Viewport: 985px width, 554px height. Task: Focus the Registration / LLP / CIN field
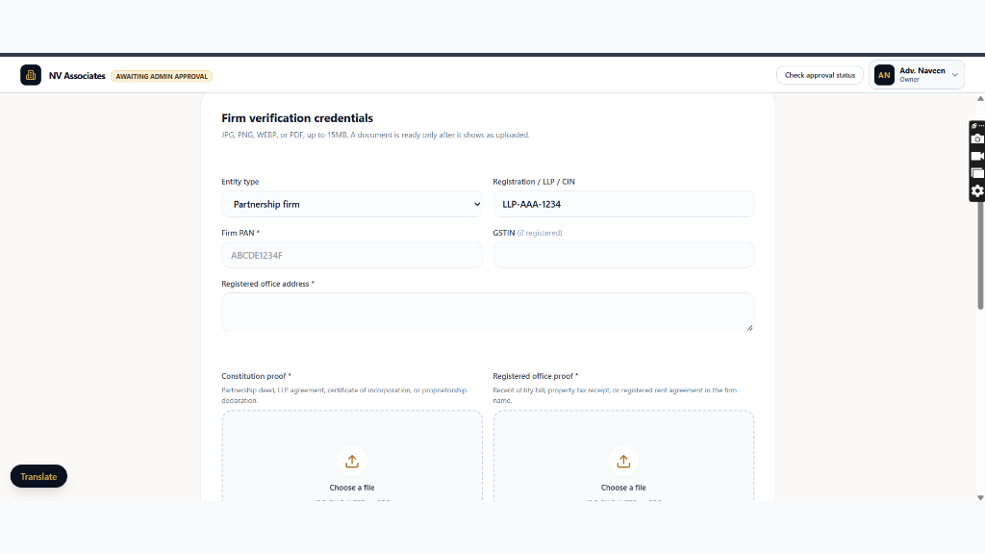(623, 204)
